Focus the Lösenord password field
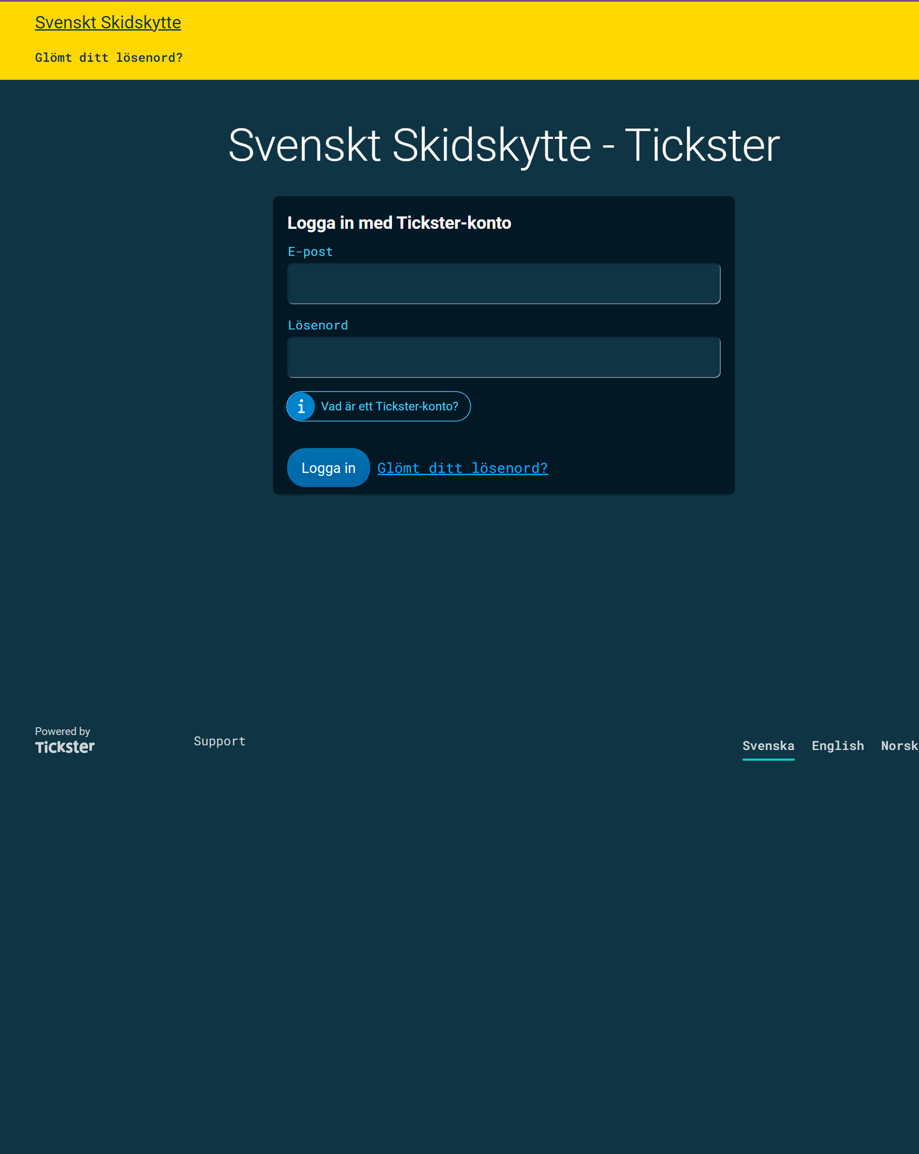 504,357
